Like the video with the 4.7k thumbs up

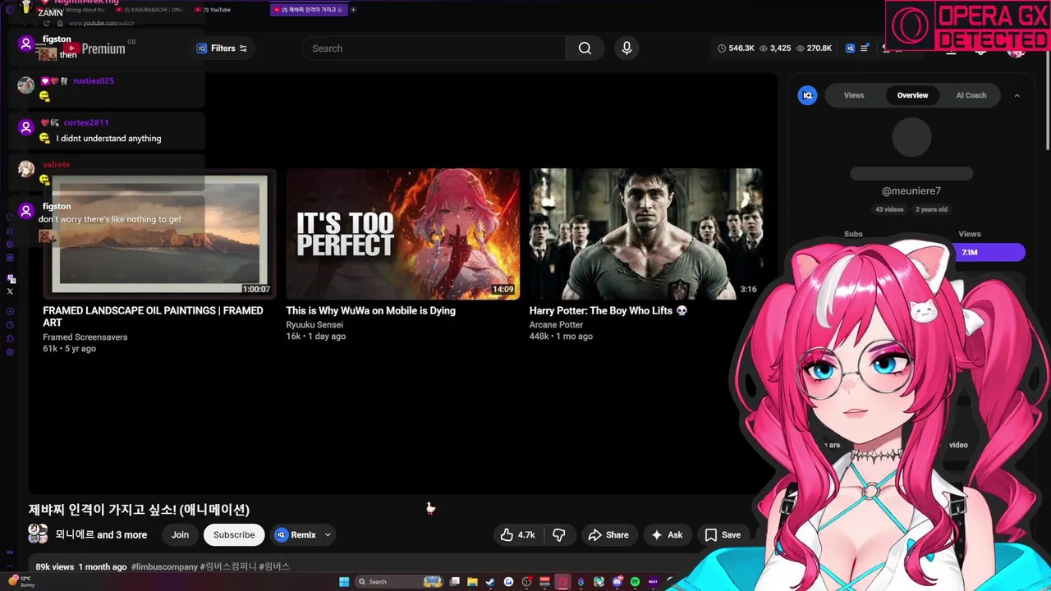pos(518,535)
